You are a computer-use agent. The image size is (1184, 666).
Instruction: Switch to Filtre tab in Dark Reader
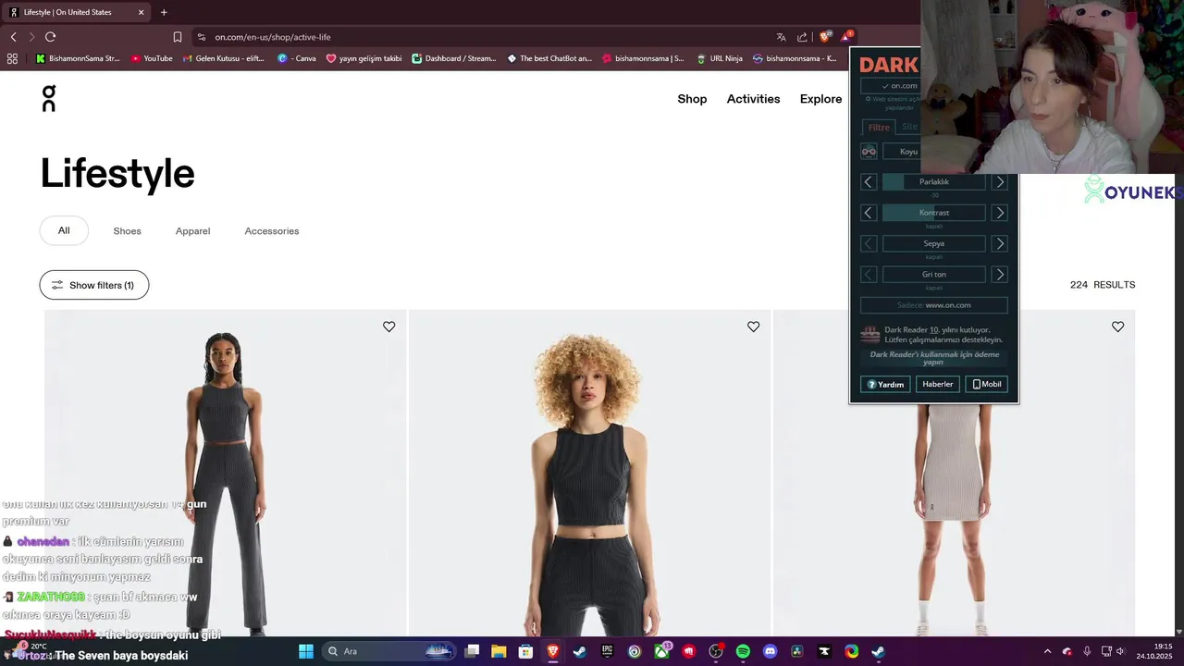coord(879,128)
